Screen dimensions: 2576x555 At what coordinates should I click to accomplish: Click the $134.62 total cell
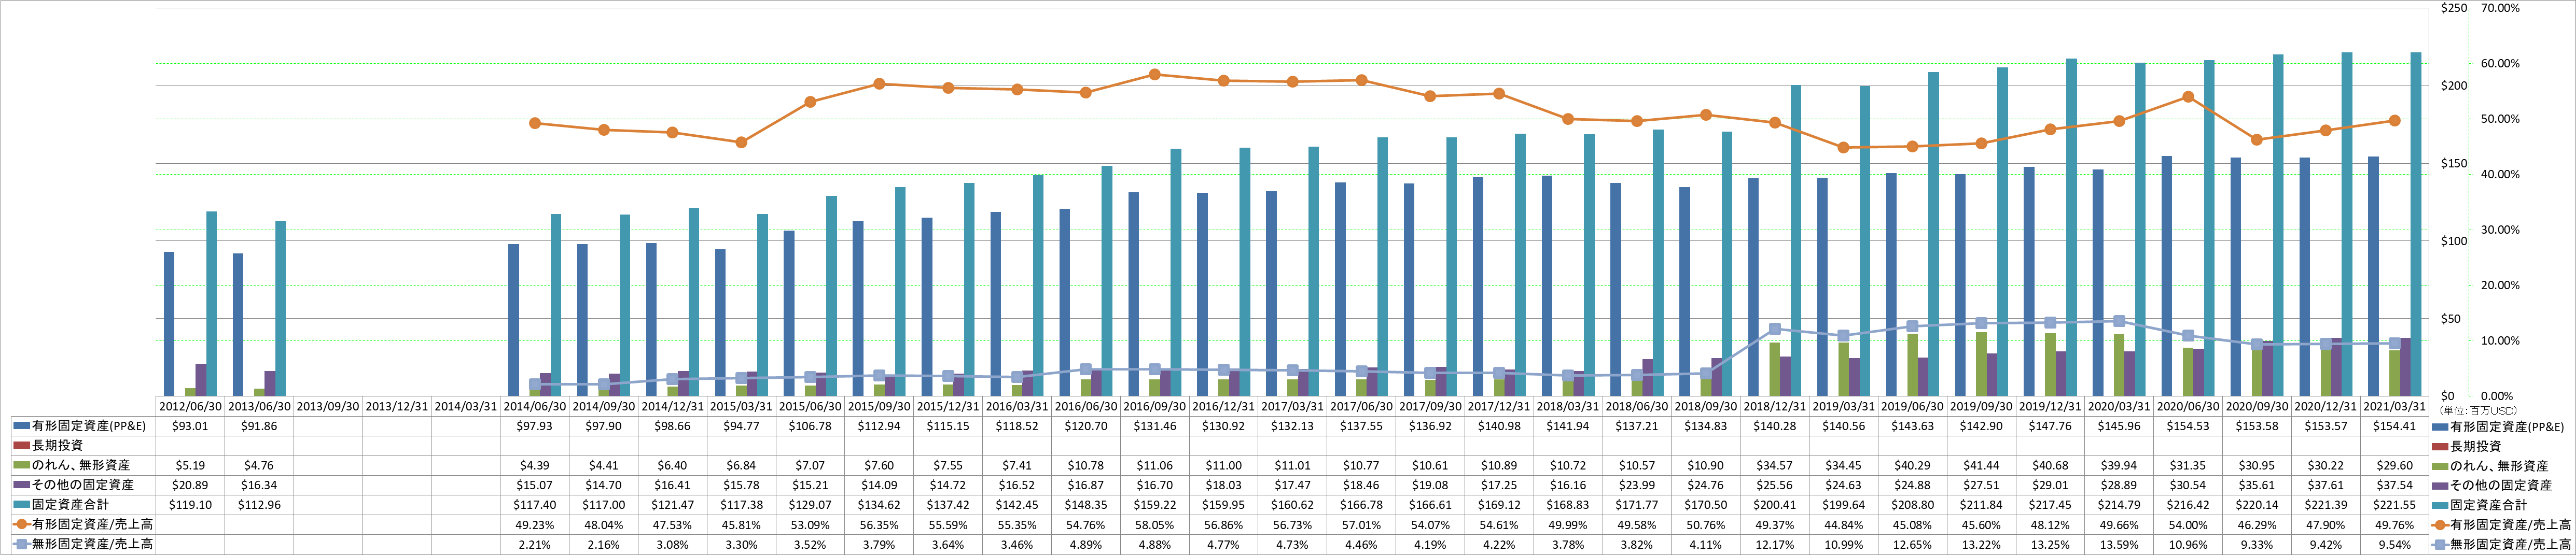(879, 505)
